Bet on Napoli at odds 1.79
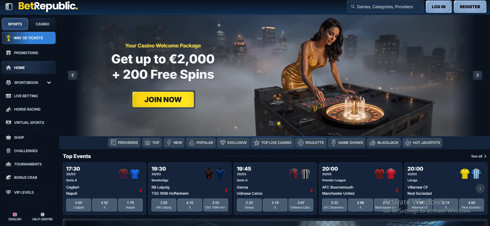The width and height of the screenshot is (490, 226). click(x=130, y=205)
